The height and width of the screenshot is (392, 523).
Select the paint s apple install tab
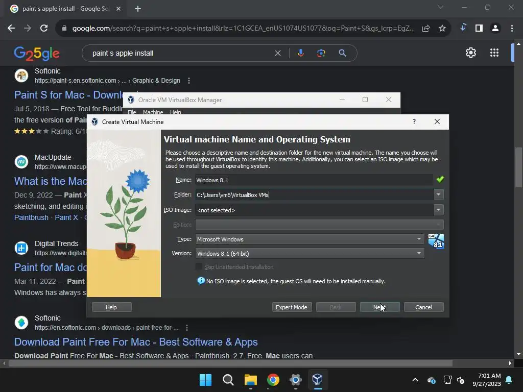tap(65, 9)
